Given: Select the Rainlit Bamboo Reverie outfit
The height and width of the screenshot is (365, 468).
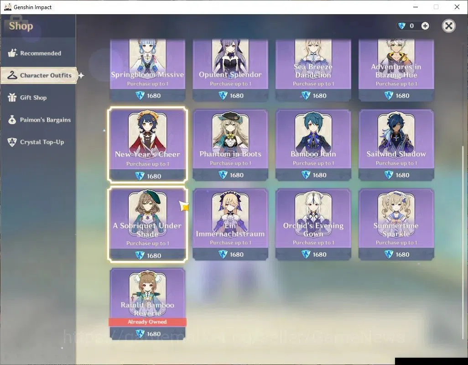Looking at the screenshot, I should (147, 304).
